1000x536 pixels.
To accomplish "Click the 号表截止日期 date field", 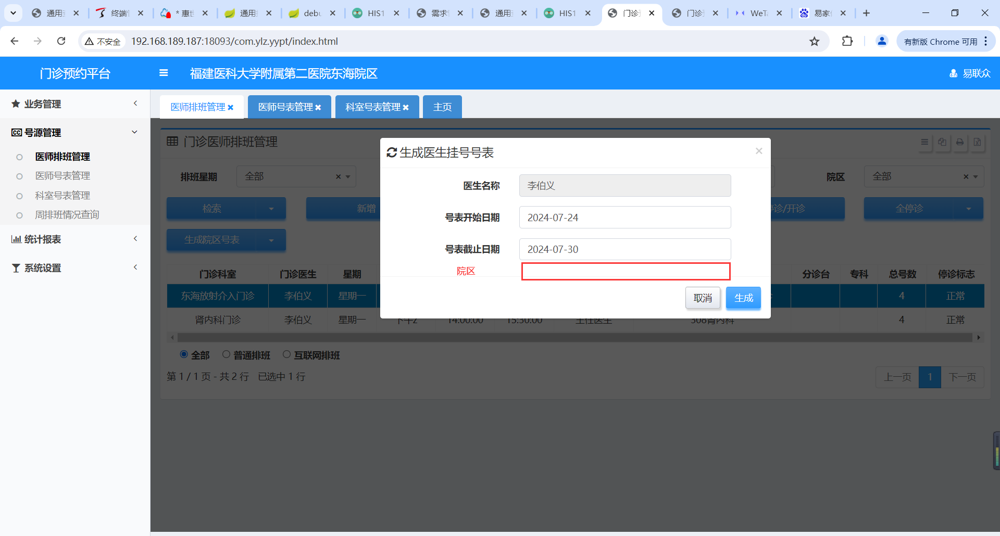I will pyautogui.click(x=625, y=249).
